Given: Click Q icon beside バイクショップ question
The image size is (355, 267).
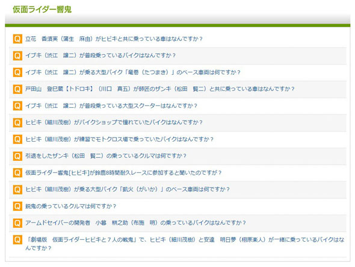Looking at the screenshot, I should 17,122.
